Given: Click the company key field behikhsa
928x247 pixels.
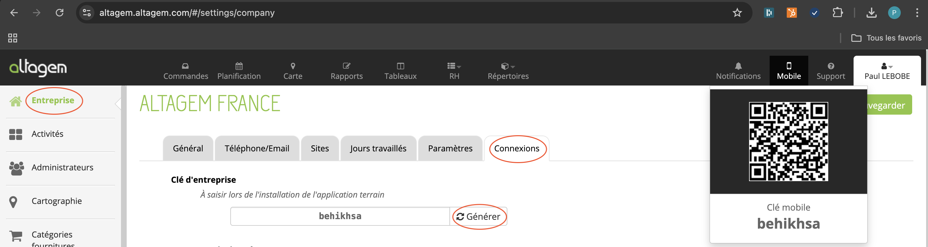Looking at the screenshot, I should [340, 216].
